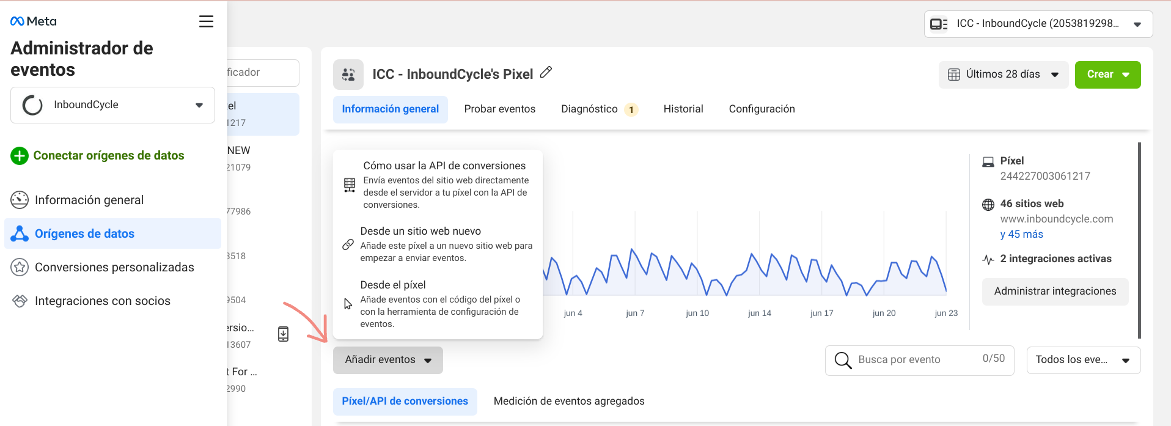Open the InboundCycle business dropdown
1171x426 pixels.
(112, 105)
